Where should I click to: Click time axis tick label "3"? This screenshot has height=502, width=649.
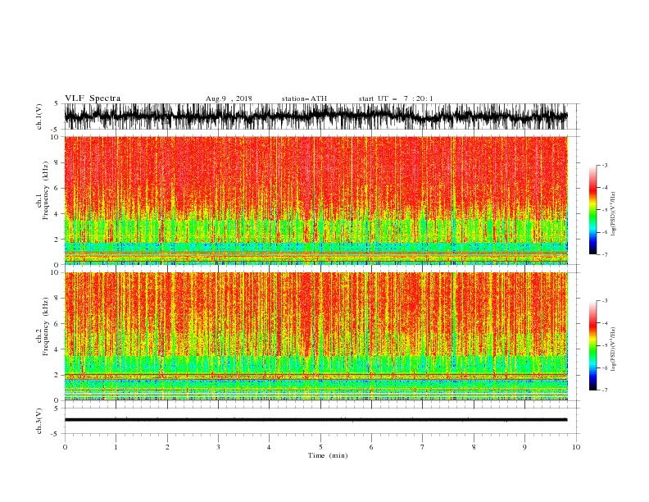point(218,447)
